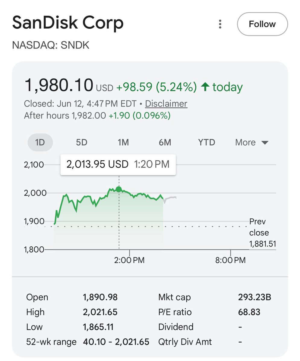Switch to the 1M chart range
Screen dimensions: 300x361
(123, 142)
